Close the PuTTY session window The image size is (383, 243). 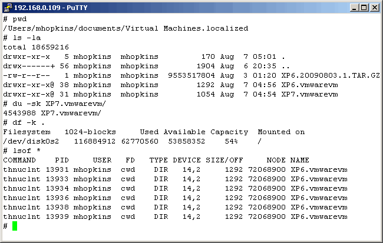[x=374, y=7]
